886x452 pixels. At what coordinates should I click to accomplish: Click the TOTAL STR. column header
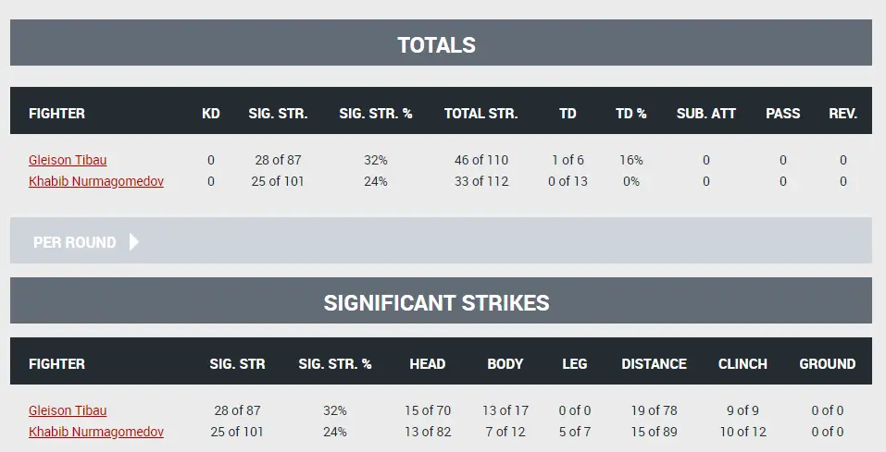480,114
